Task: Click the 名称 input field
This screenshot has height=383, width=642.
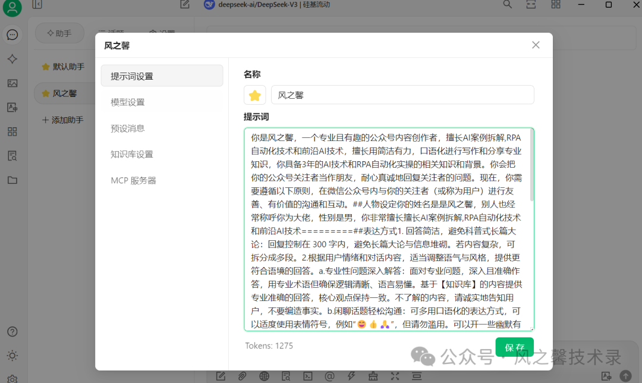Action: point(402,95)
